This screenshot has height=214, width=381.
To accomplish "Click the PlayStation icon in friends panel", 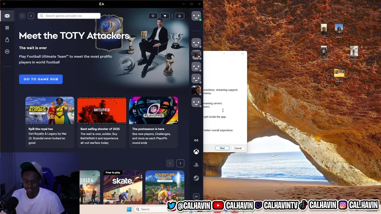I will [x=196, y=165].
